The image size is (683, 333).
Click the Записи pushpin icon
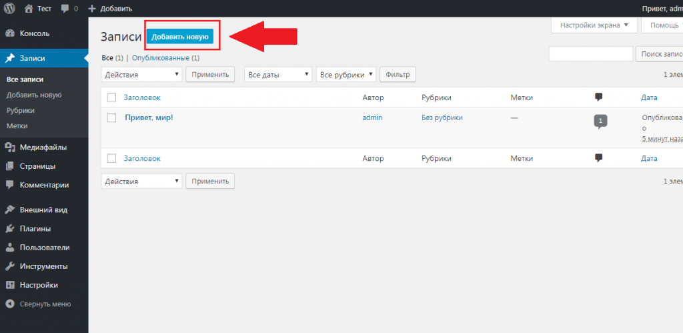[x=9, y=59]
